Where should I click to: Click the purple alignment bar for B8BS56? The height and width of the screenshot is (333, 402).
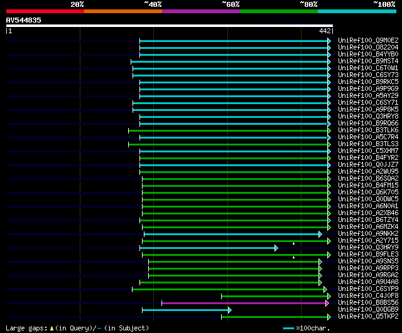tap(244, 304)
